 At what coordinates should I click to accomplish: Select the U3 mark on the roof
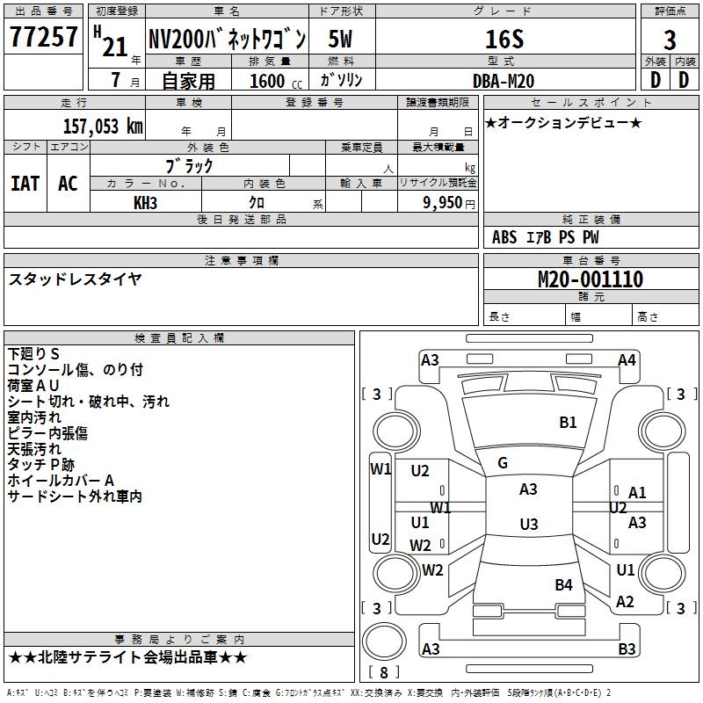[x=528, y=525]
